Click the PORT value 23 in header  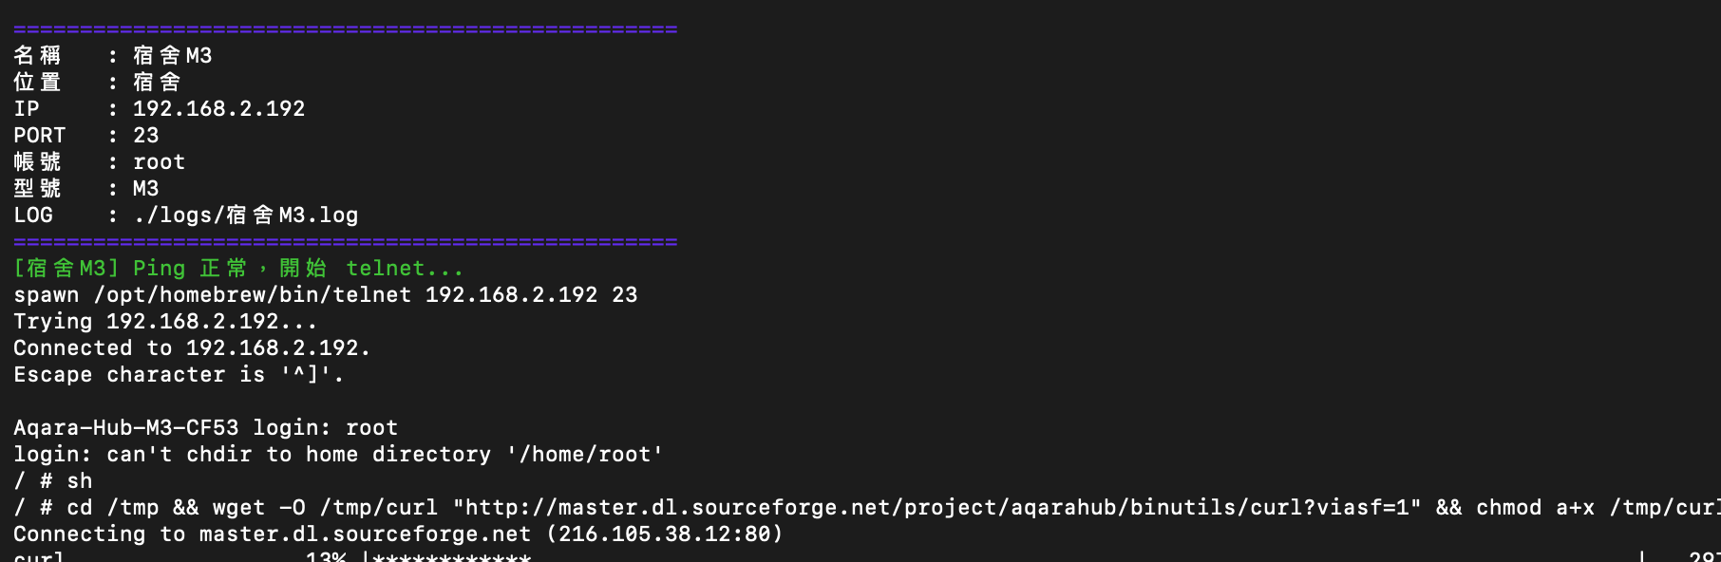pos(145,136)
